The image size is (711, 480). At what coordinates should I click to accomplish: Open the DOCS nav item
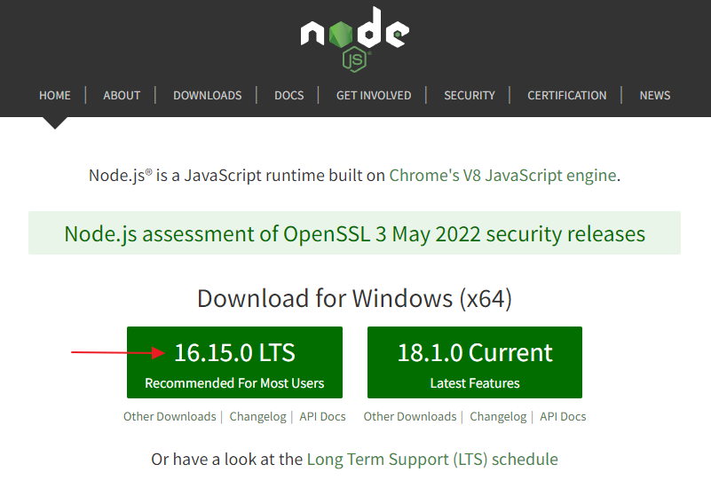point(288,95)
